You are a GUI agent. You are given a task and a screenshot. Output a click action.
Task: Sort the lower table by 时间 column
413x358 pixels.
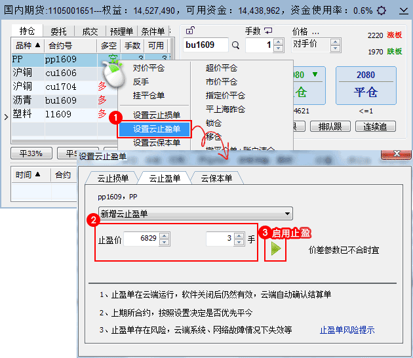tap(37, 174)
